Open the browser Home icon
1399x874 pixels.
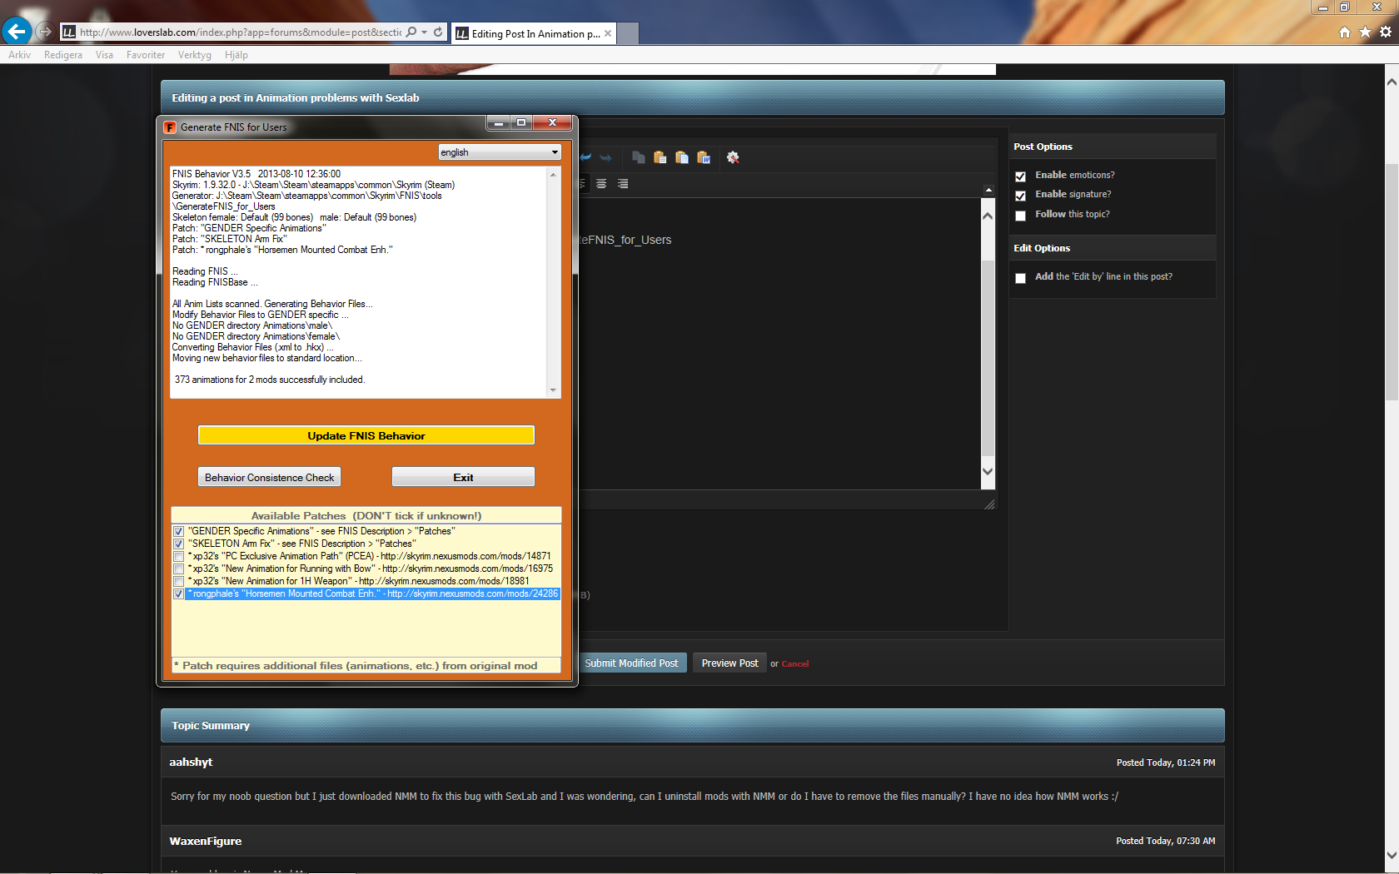click(x=1344, y=32)
